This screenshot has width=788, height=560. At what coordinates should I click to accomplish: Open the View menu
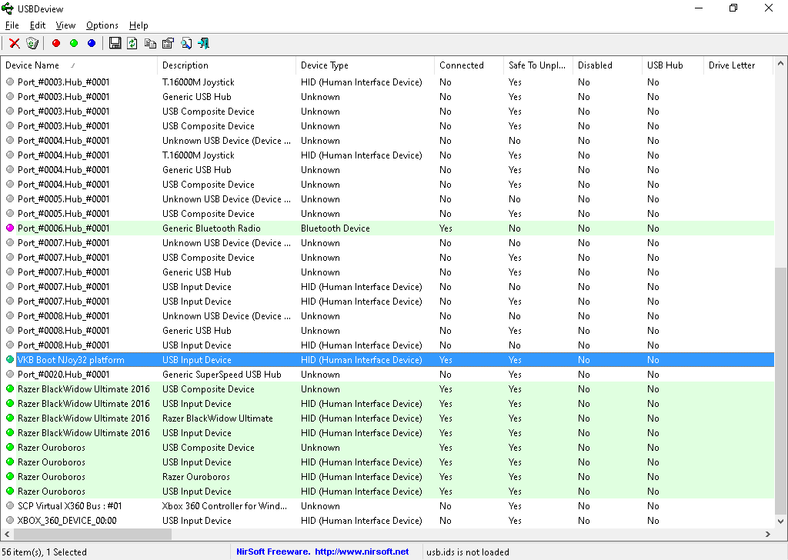[65, 25]
